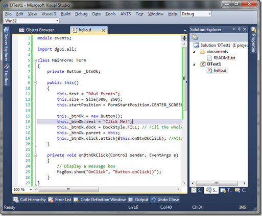
Task: Select the Solution 'DTest1' node
Action: [224, 45]
